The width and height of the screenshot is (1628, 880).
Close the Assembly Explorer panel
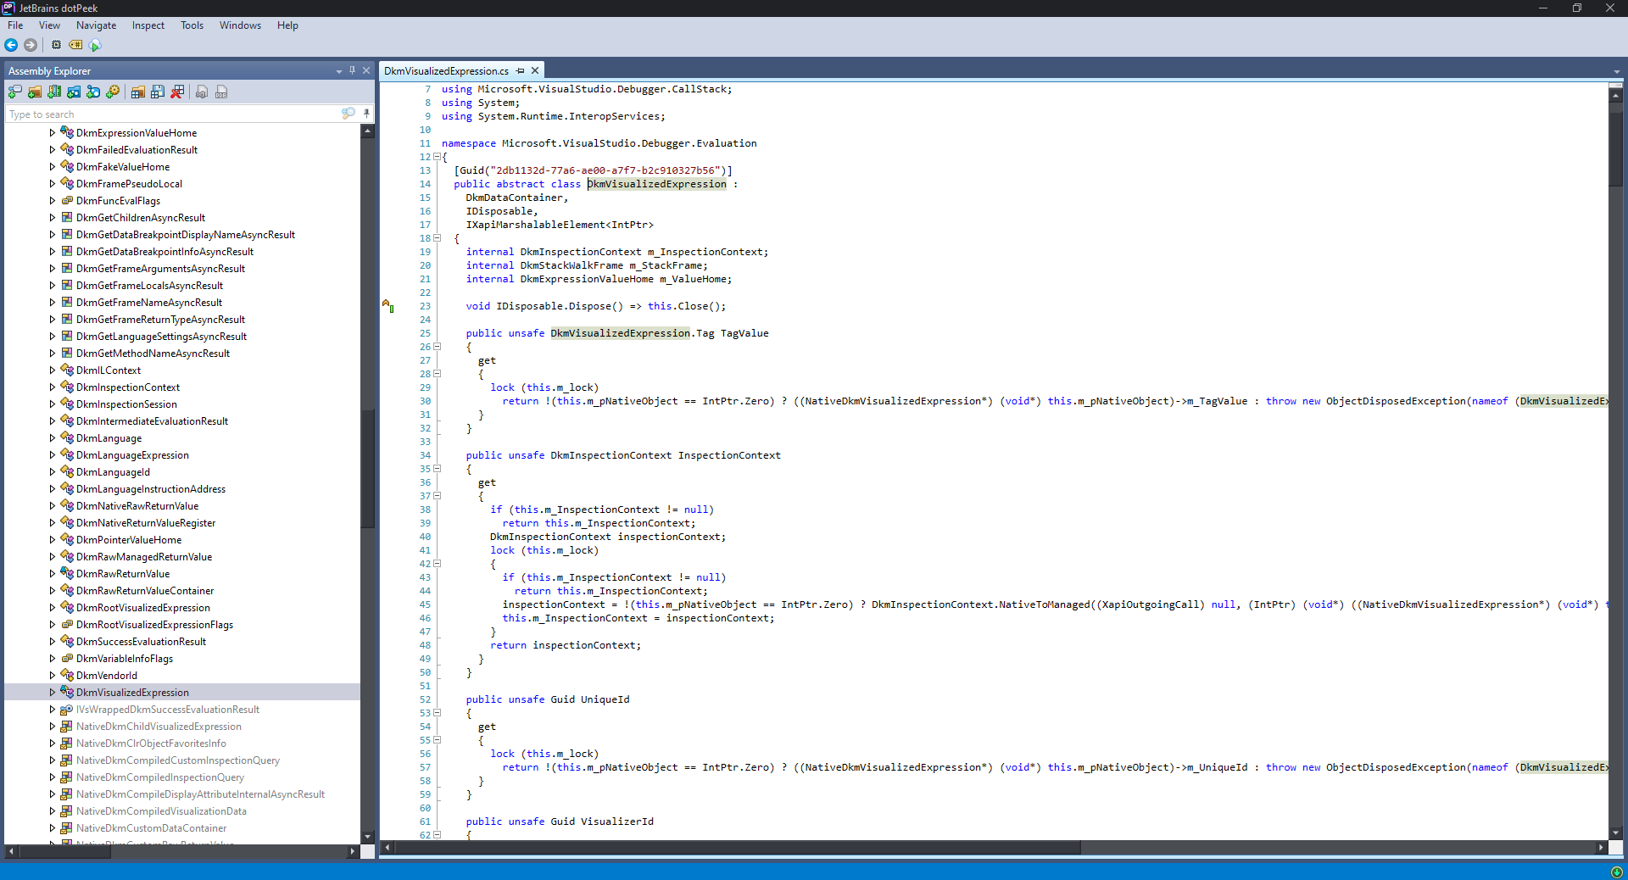[x=366, y=70]
